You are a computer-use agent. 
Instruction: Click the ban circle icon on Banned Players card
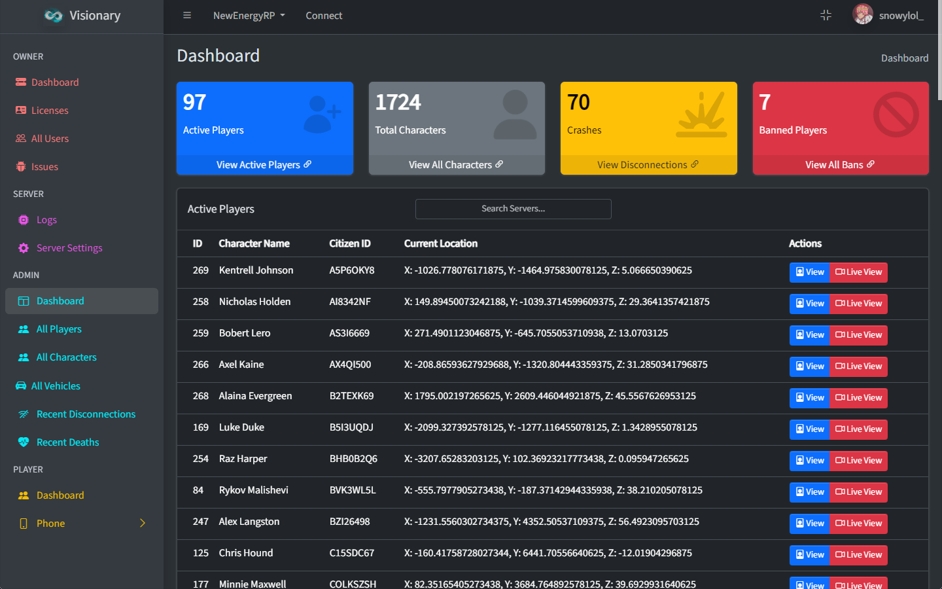tap(896, 115)
